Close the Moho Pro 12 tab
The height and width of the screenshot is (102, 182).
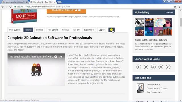(54, 2)
